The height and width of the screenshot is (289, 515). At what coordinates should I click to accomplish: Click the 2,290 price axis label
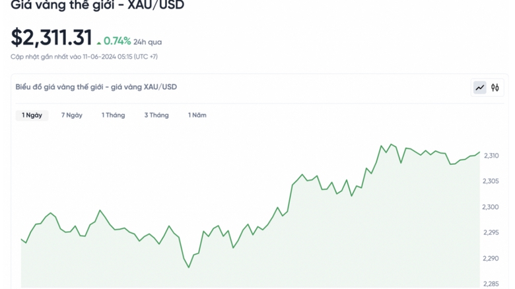pos(491,258)
